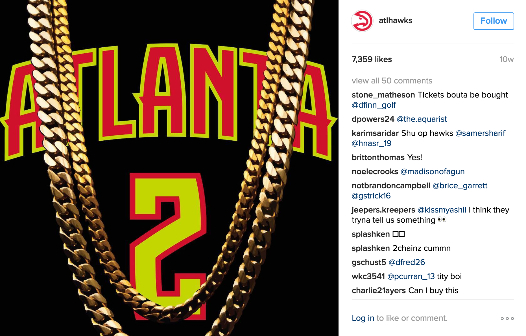Open the Atlanta 2 chains post image

click(x=169, y=168)
